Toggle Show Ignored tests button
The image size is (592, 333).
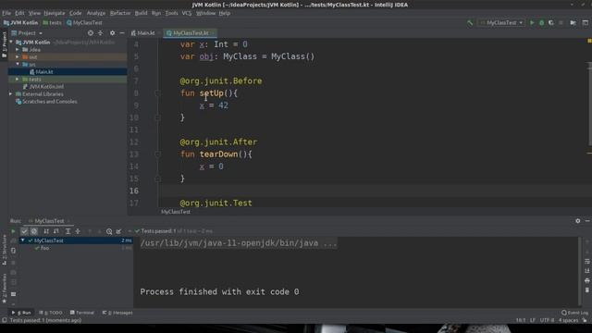tap(34, 231)
